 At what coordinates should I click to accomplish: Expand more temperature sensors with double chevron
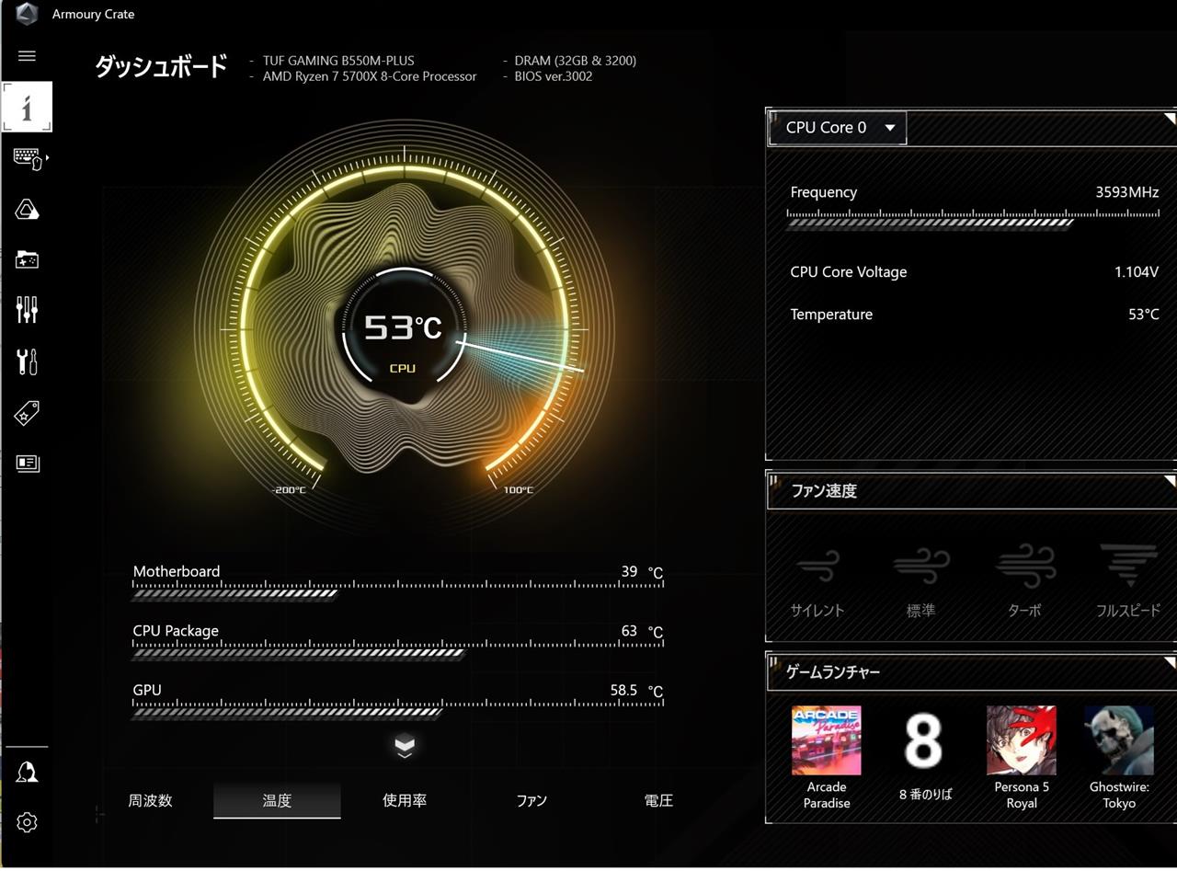(405, 747)
